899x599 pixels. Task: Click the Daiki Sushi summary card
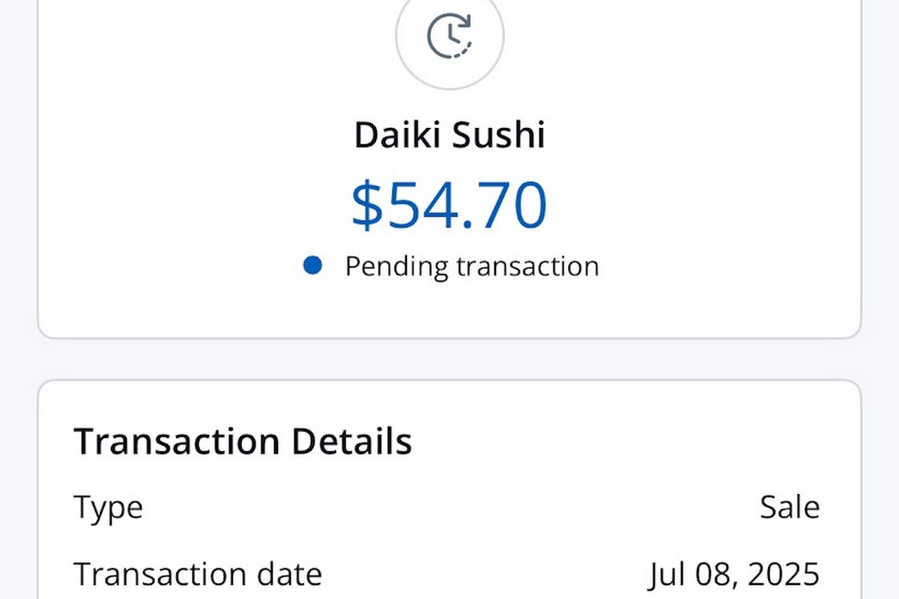point(449,169)
